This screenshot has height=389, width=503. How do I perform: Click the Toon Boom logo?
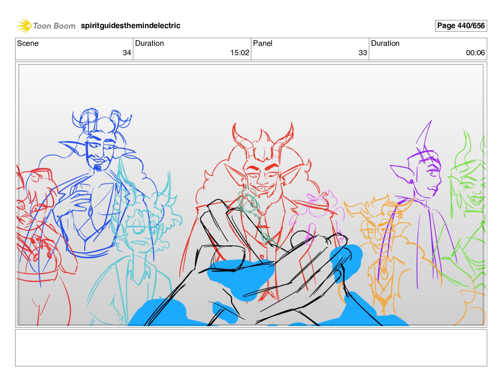point(46,26)
